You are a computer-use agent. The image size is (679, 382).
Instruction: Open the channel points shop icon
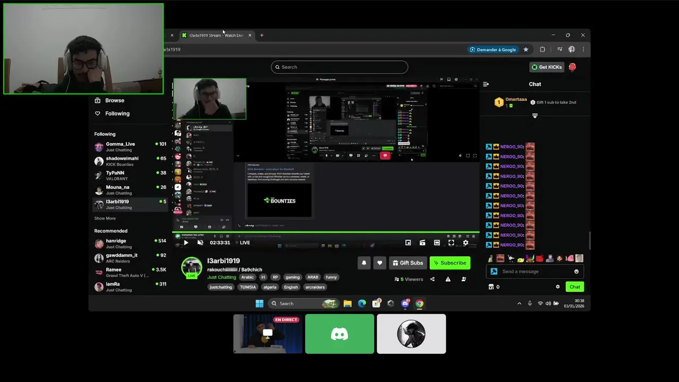491,286
